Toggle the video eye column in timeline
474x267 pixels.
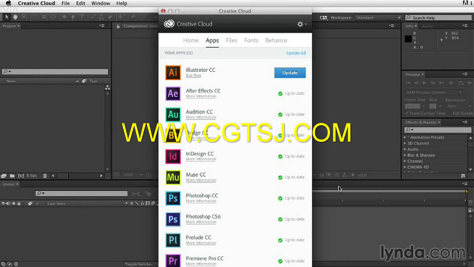pyautogui.click(x=3, y=204)
